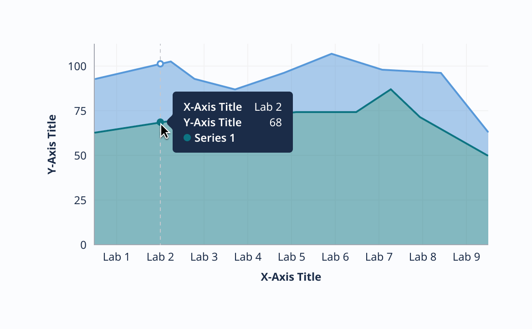
Task: Select the Lab 2 axis label
Action: (160, 257)
